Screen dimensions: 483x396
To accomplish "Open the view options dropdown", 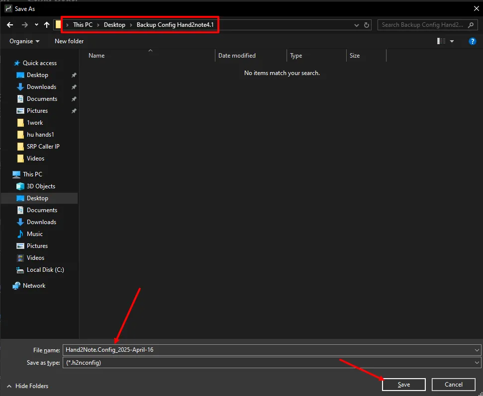I will [452, 41].
